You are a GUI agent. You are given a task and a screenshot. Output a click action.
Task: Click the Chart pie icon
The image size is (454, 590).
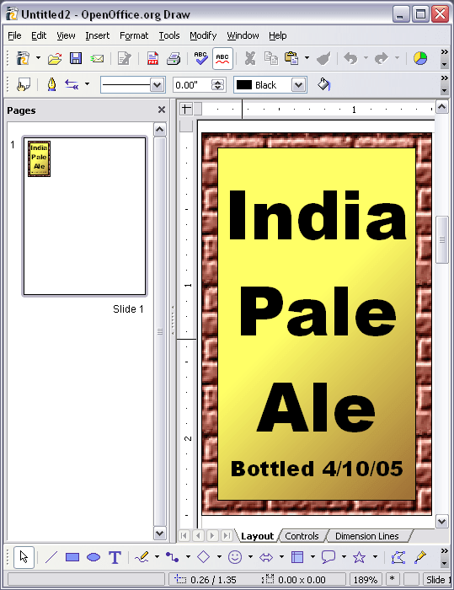tap(420, 58)
